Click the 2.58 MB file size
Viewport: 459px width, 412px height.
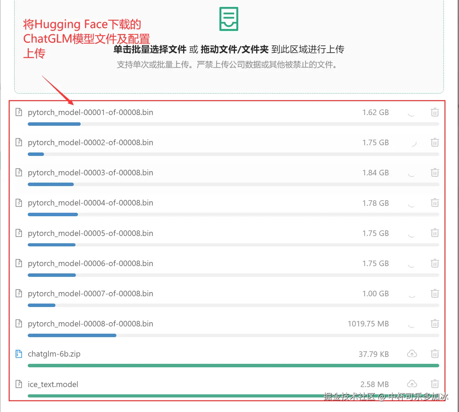click(x=374, y=384)
